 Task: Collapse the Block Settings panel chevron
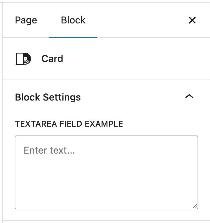(x=189, y=97)
